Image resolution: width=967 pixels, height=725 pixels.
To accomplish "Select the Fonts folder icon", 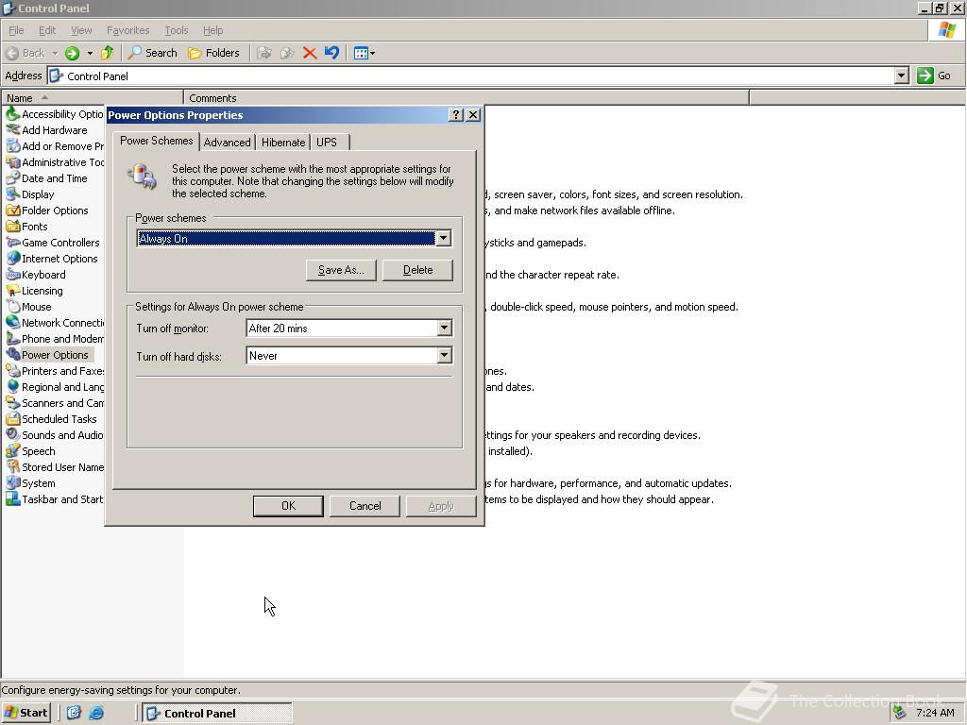I will [x=13, y=227].
